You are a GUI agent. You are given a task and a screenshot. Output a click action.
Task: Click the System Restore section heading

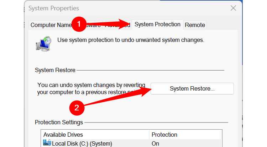(x=55, y=70)
